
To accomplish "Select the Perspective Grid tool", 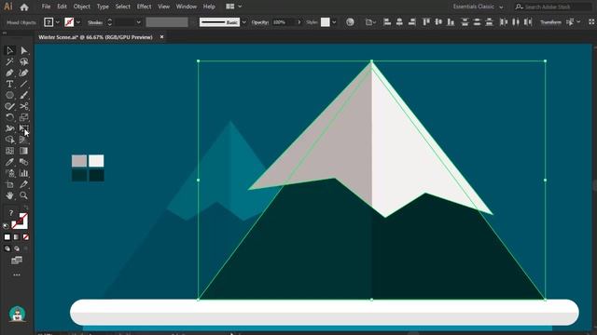I will [23, 140].
